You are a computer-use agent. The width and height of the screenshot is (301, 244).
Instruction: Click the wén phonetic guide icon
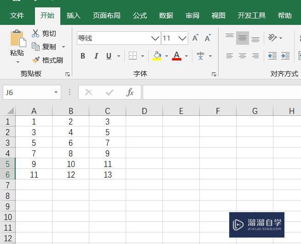coord(200,56)
